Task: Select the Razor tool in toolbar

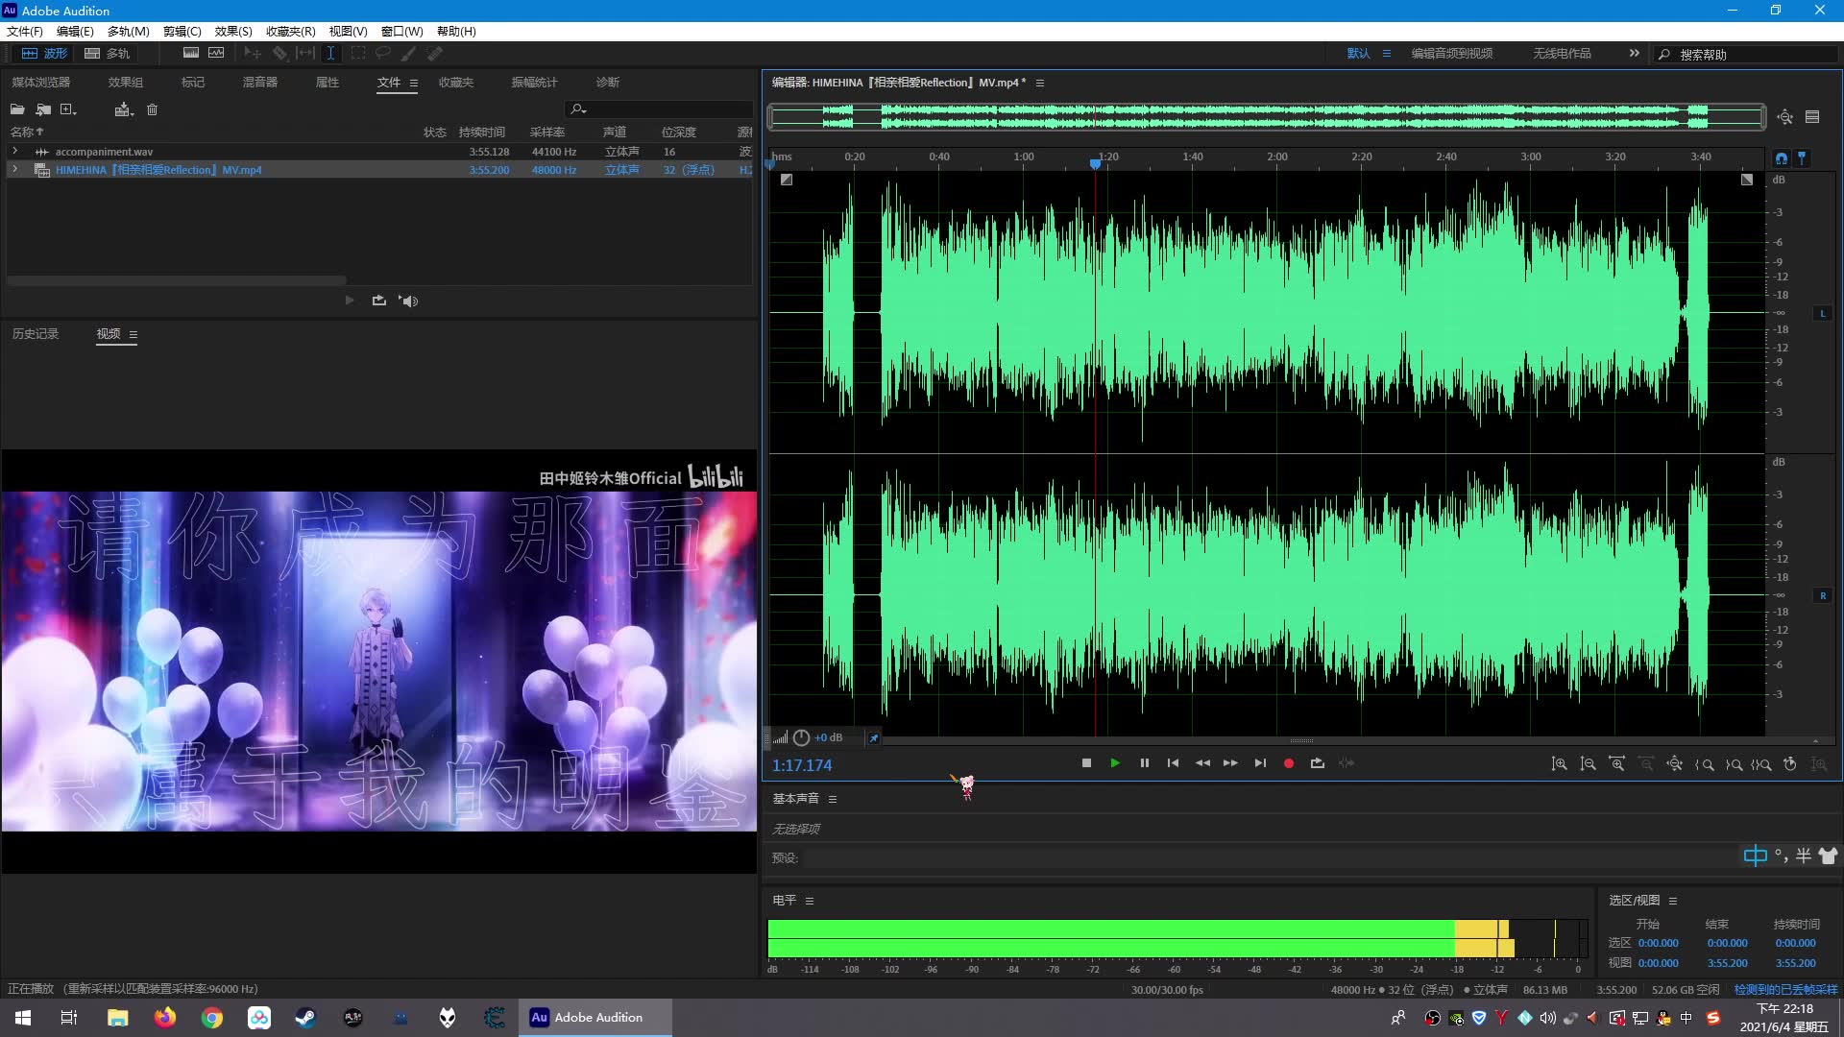Action: tap(279, 54)
